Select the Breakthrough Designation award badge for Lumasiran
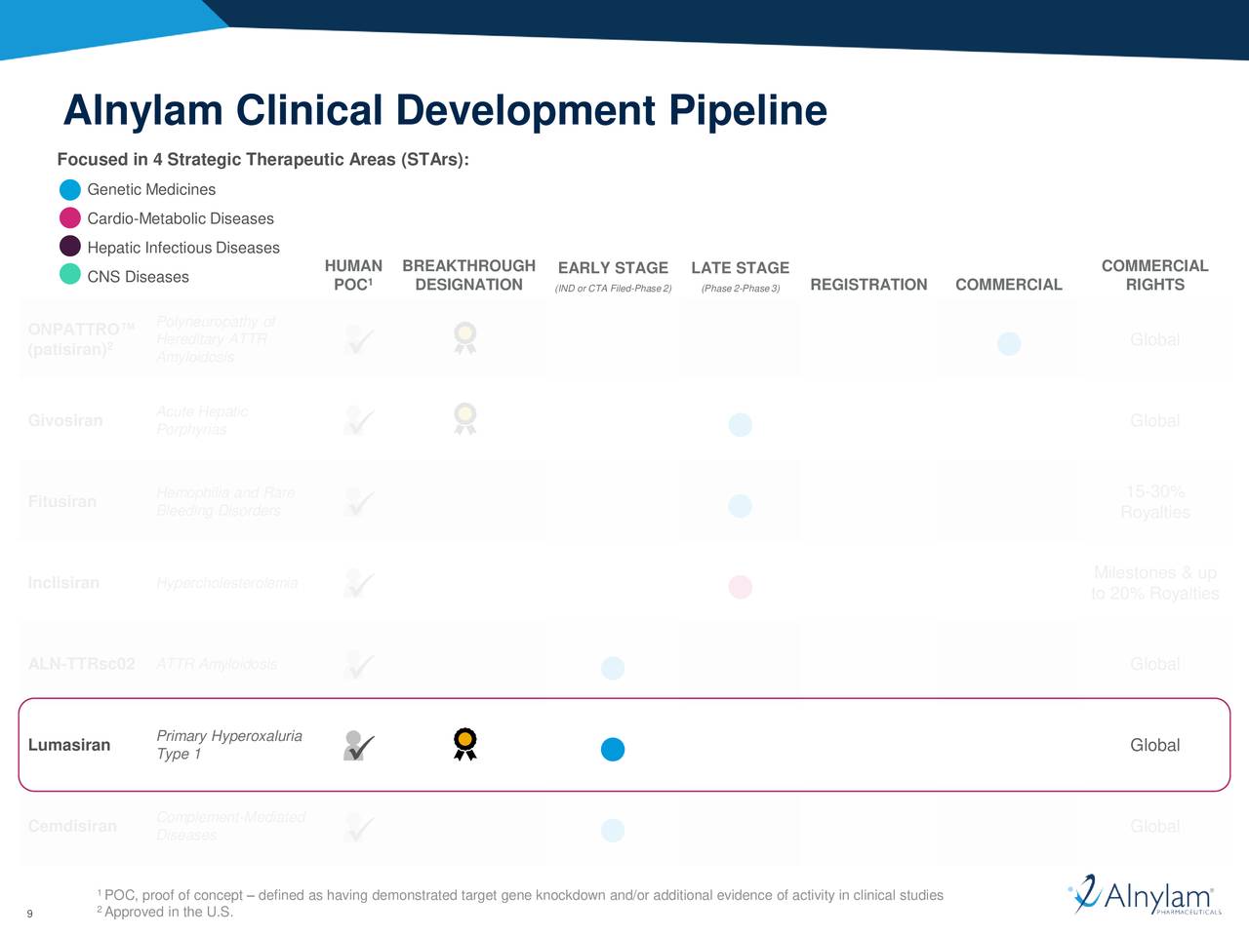Screen dimensions: 1249x936 [464, 742]
